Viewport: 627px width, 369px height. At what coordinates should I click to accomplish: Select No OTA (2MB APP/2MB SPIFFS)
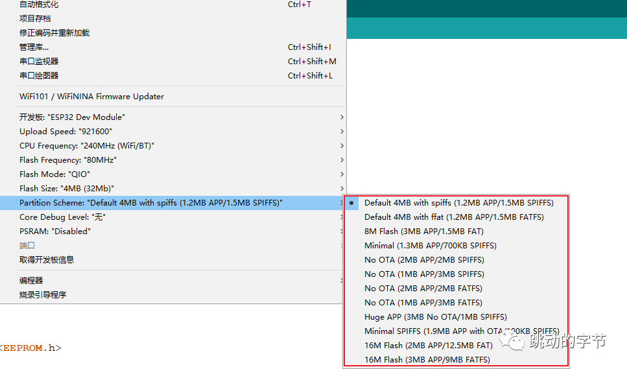pyautogui.click(x=456, y=260)
